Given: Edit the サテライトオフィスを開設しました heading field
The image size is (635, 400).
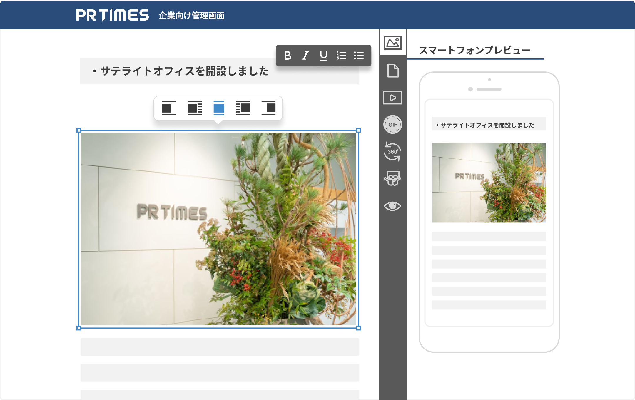Looking at the screenshot, I should click(219, 71).
